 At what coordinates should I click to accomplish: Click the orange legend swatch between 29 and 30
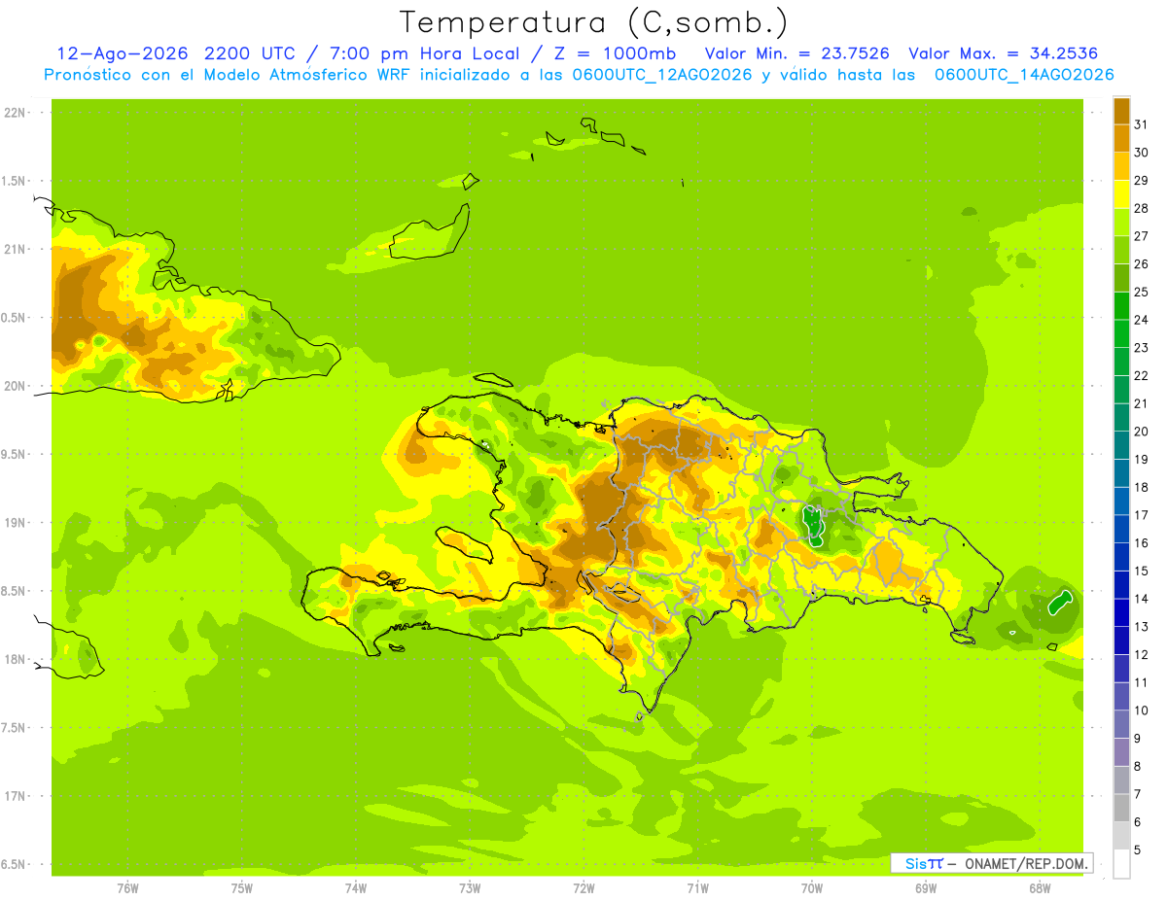[1121, 165]
